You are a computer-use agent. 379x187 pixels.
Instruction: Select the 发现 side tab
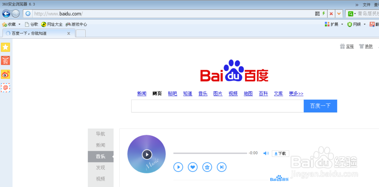(x=100, y=168)
